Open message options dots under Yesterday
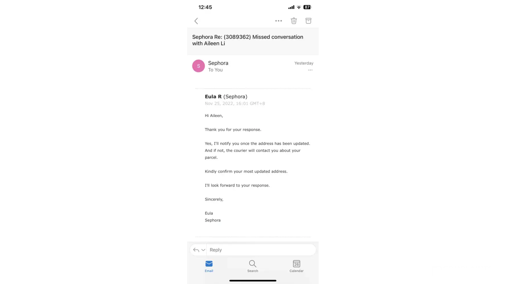 310,70
